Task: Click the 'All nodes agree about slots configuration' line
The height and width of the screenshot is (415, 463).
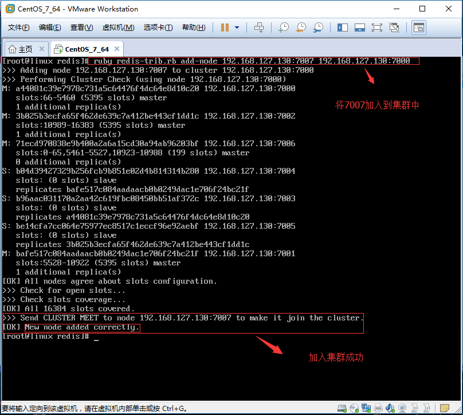Action: click(109, 281)
